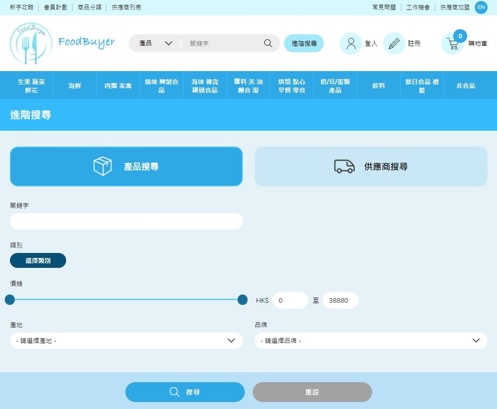
Task: Click the truck icon in 供應商搜尋 tab
Action: (344, 166)
